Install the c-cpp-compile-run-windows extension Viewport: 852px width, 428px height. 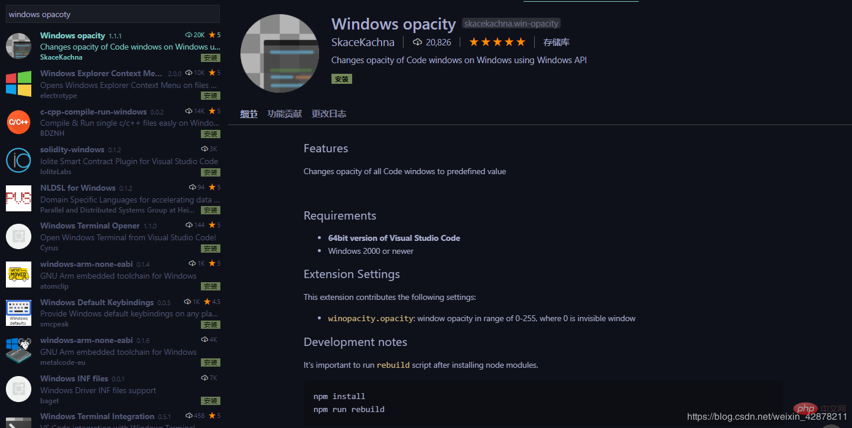pos(210,134)
